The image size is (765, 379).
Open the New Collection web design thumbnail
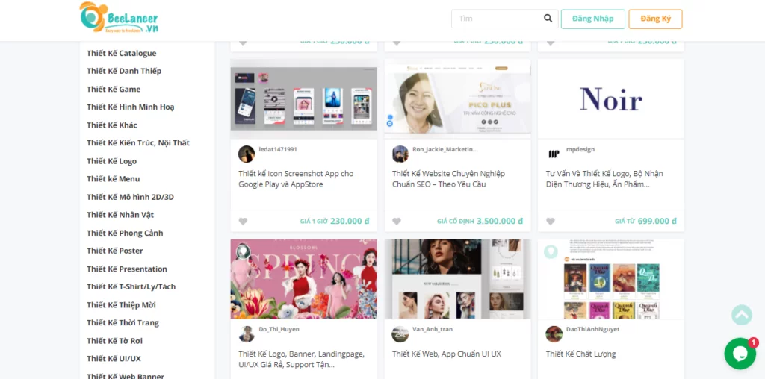(x=457, y=279)
